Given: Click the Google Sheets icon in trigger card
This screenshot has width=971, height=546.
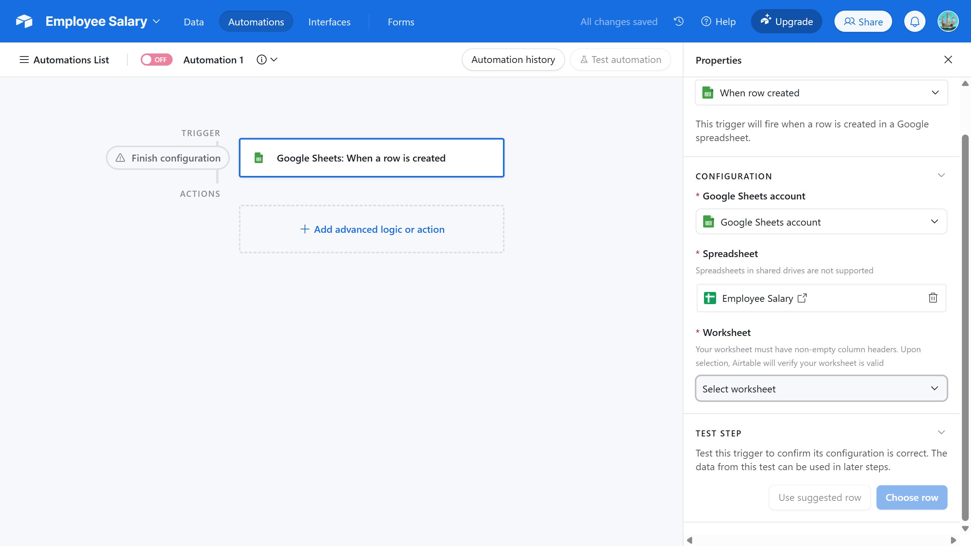Looking at the screenshot, I should click(259, 158).
